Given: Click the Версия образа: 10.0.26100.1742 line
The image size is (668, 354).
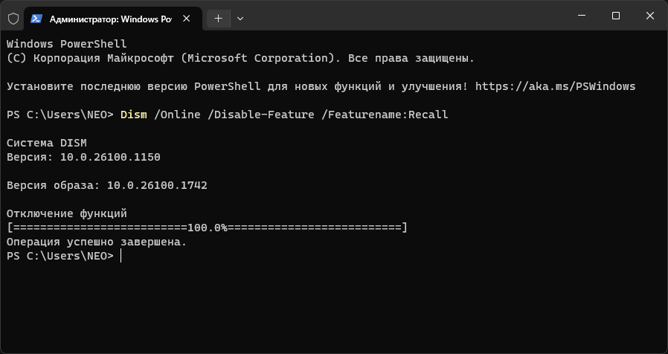Looking at the screenshot, I should (106, 185).
